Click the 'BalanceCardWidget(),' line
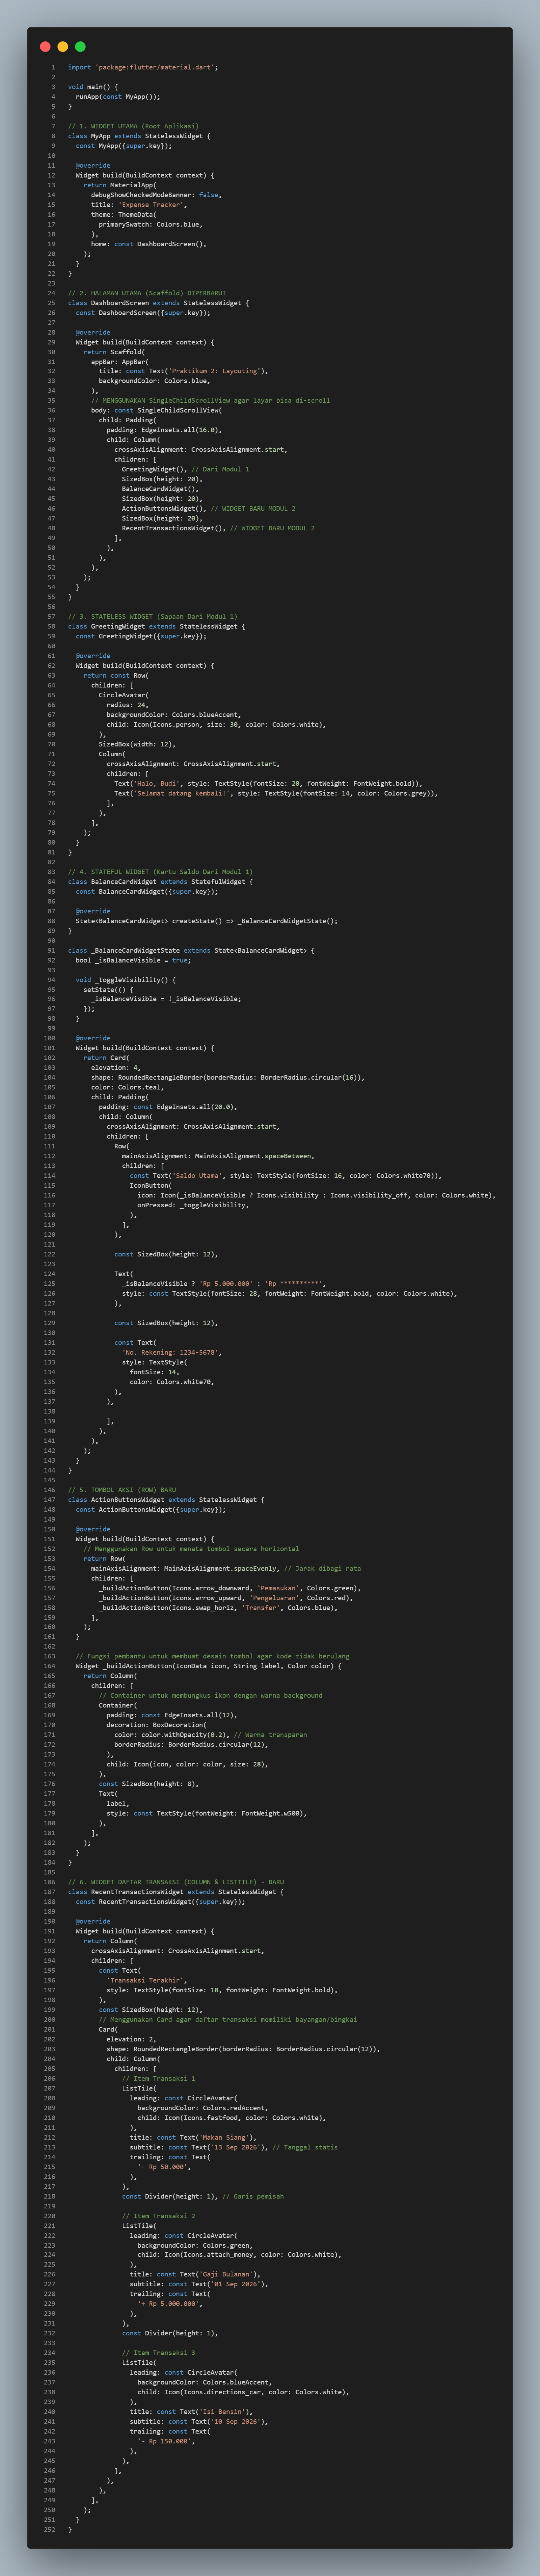This screenshot has width=540, height=2576. [160, 489]
